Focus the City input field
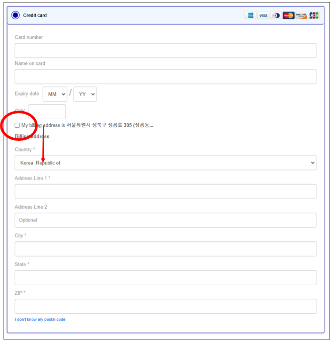333x342 pixels. pyautogui.click(x=165, y=249)
